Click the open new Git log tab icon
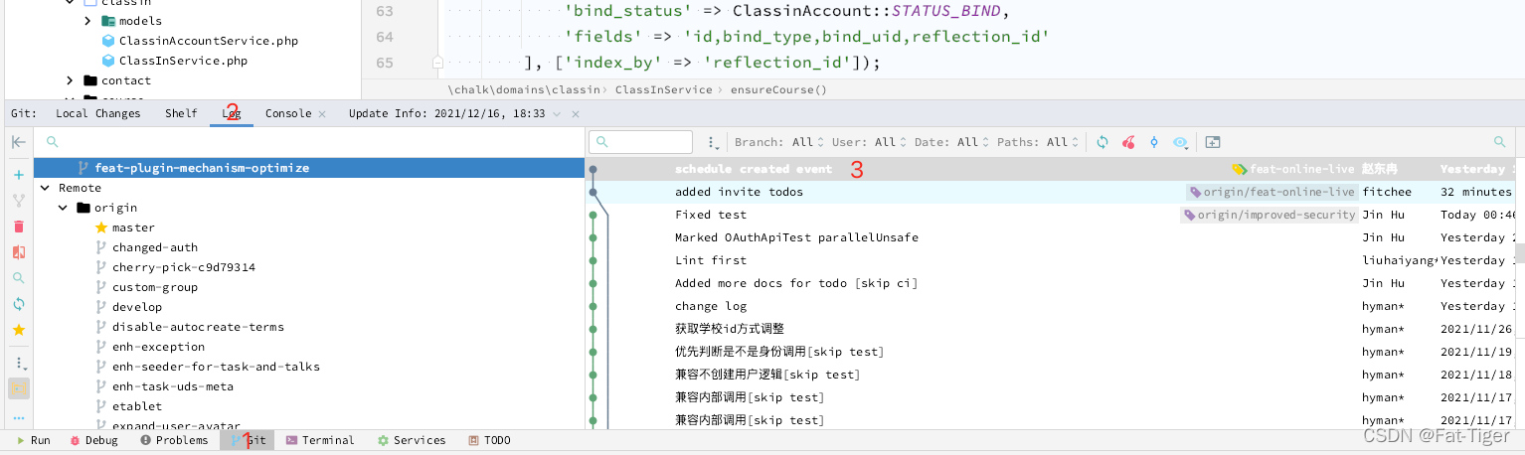Image resolution: width=1525 pixels, height=455 pixels. click(1212, 142)
